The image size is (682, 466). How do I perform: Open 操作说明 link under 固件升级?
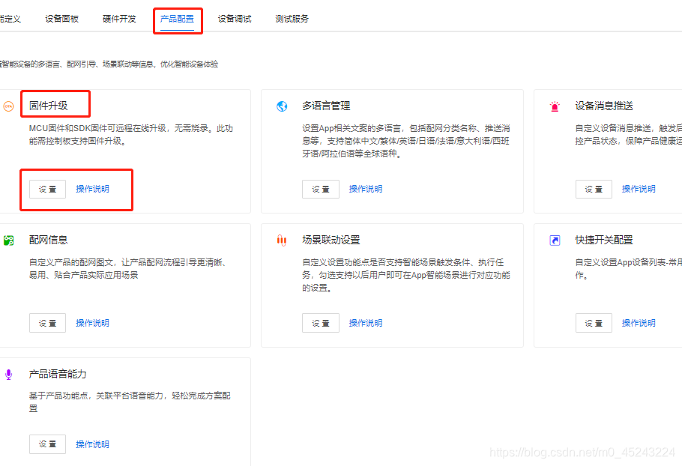click(x=92, y=189)
